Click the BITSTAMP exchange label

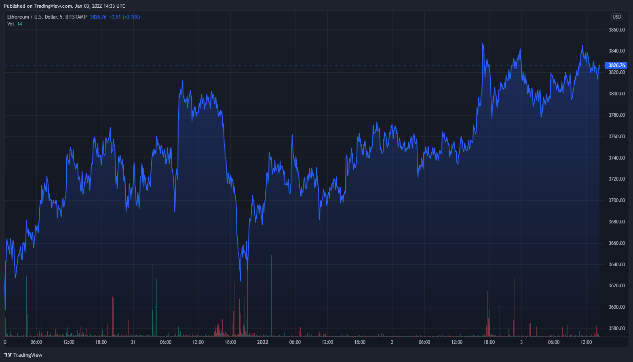click(x=76, y=17)
